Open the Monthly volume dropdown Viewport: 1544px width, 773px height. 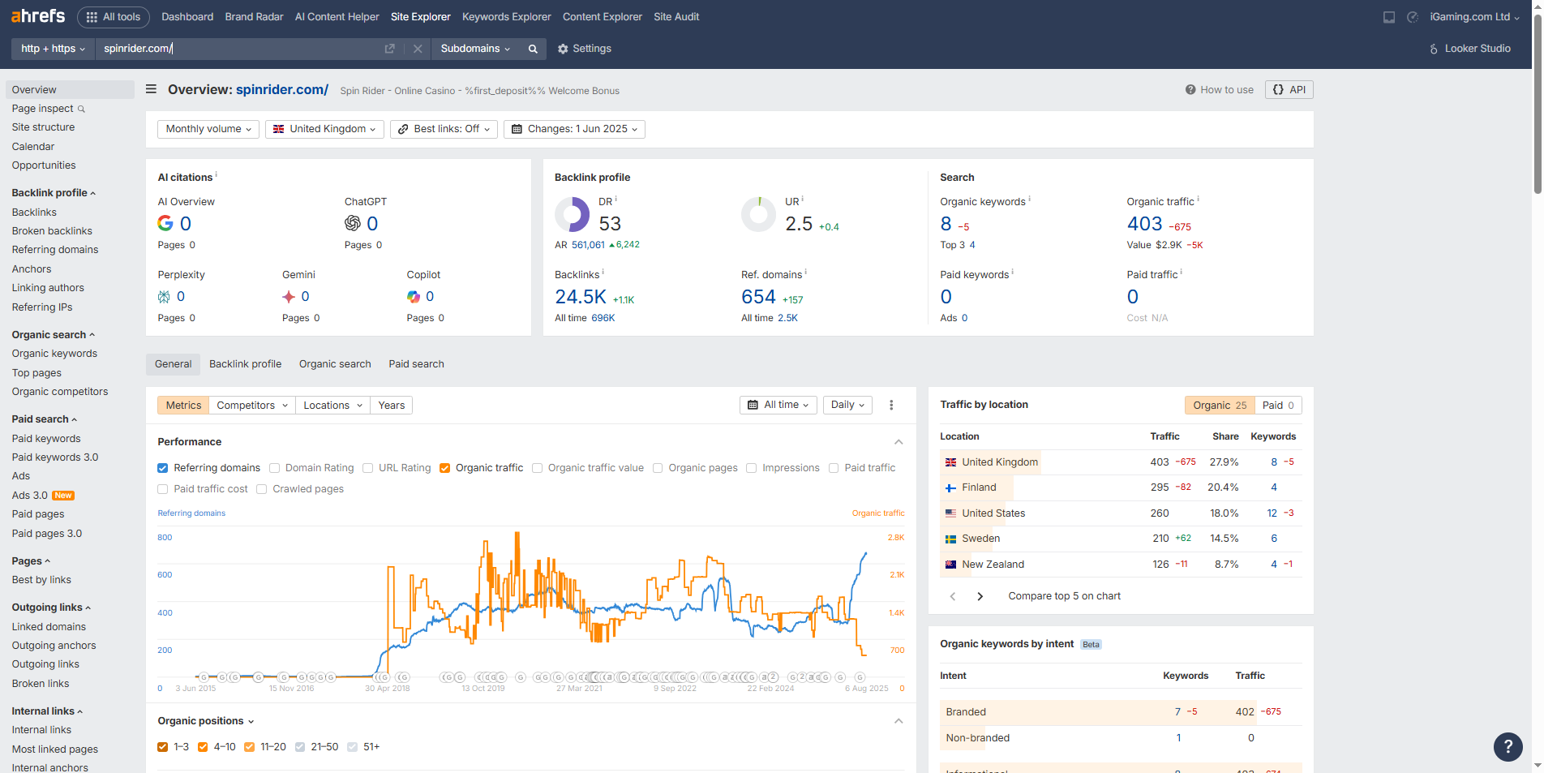coord(208,129)
